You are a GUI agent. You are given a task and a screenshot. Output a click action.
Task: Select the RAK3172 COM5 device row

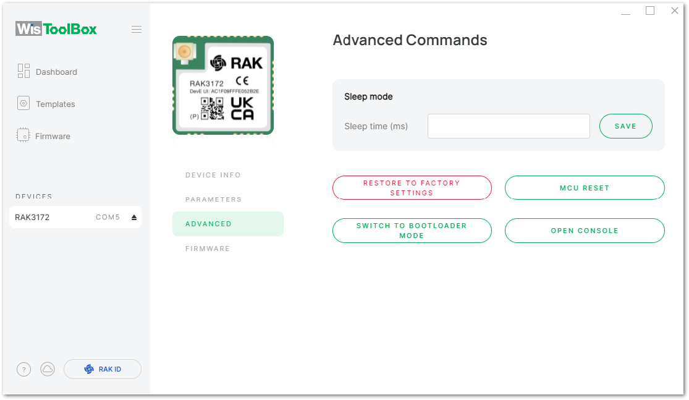75,217
